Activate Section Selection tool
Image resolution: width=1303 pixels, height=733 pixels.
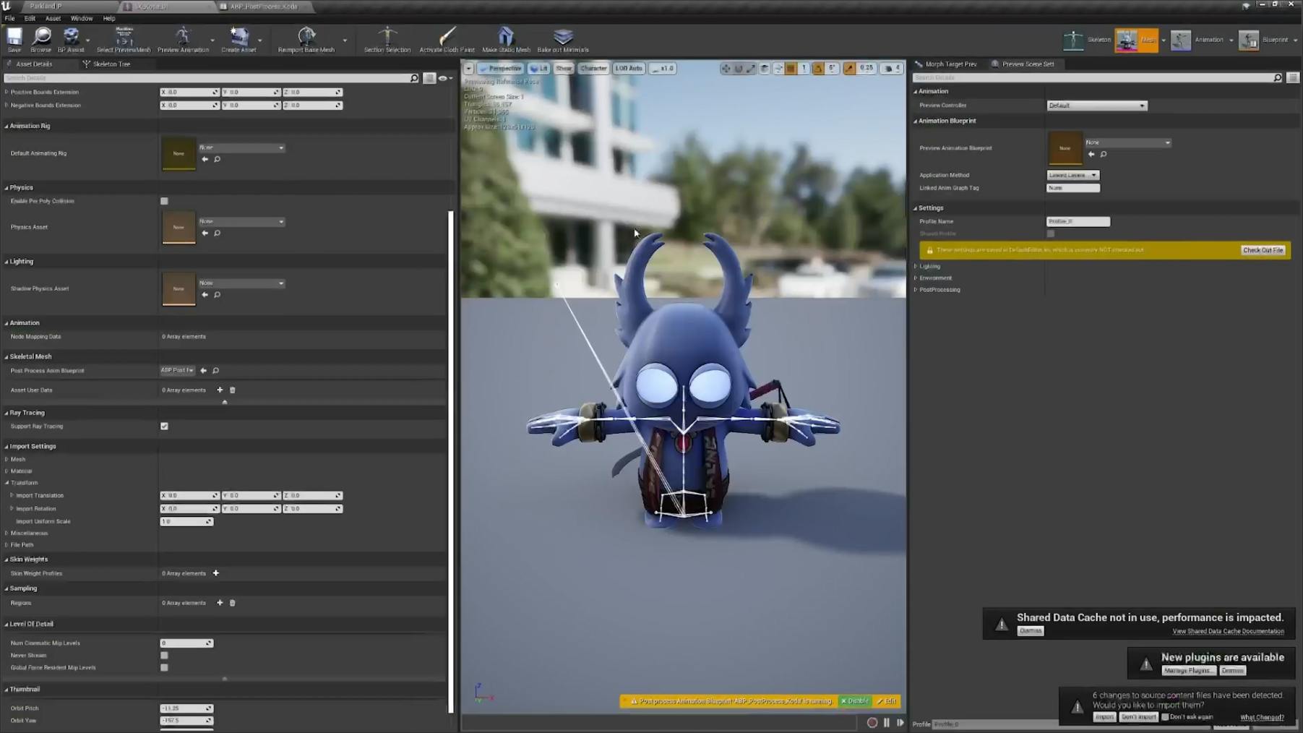click(387, 39)
